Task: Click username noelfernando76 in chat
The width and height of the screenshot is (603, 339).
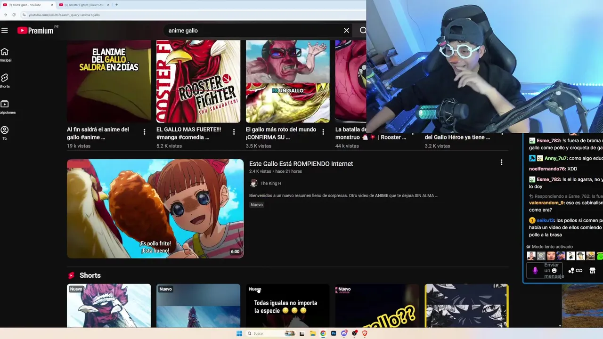Action: [547, 169]
